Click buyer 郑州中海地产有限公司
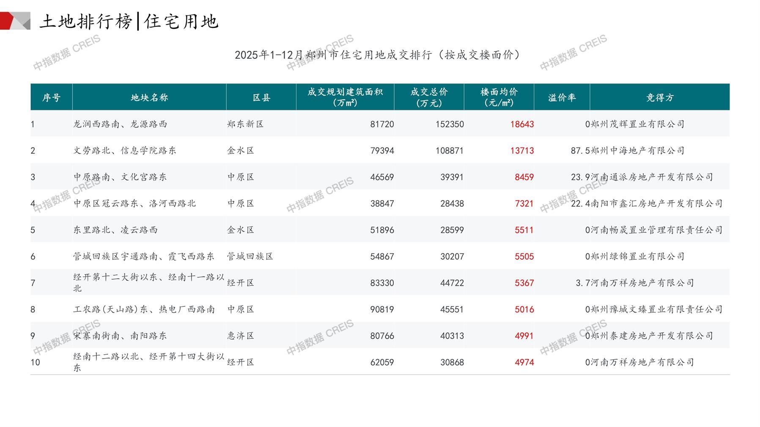This screenshot has width=760, height=427. (x=637, y=151)
